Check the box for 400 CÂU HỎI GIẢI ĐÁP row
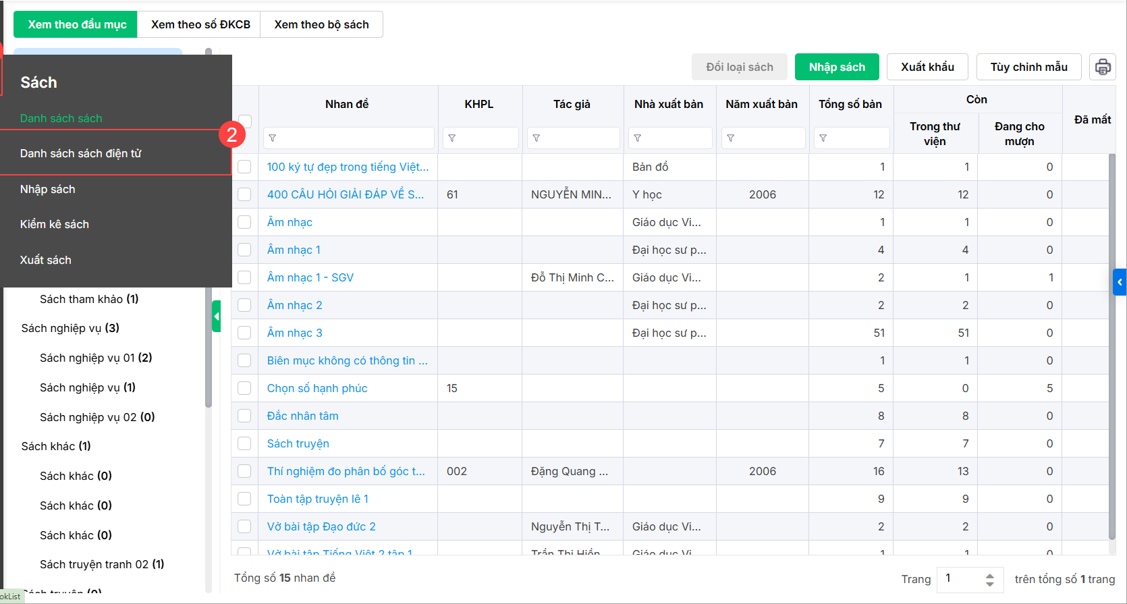Viewport: 1127px width, 604px height. coord(244,194)
